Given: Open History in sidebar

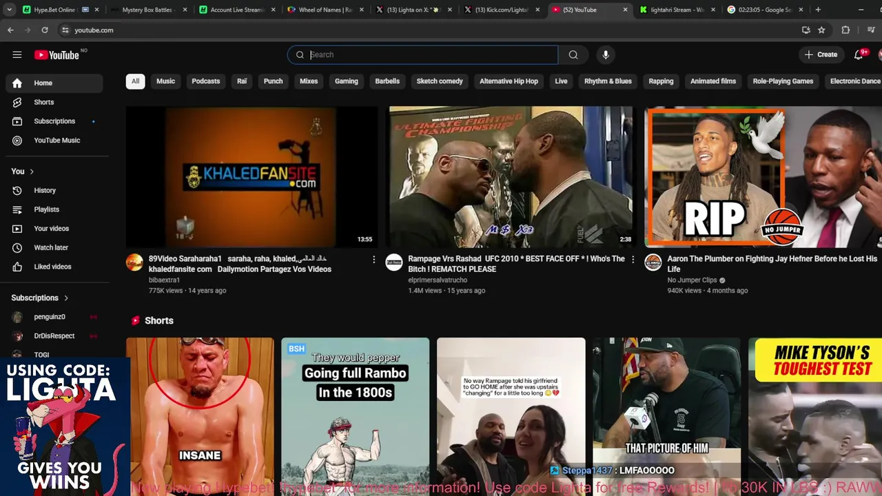Looking at the screenshot, I should pyautogui.click(x=55, y=191).
